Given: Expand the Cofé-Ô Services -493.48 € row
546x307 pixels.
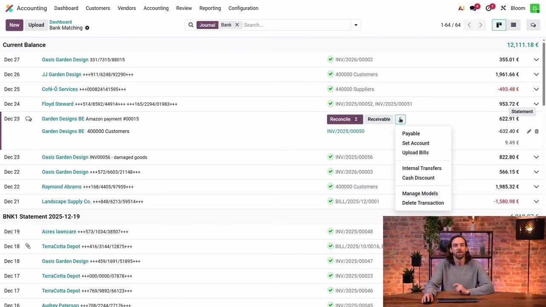Looking at the screenshot, I should coord(536,89).
